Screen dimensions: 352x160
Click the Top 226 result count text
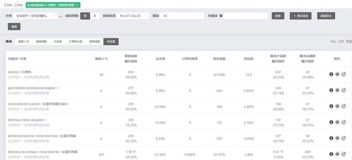point(341,42)
